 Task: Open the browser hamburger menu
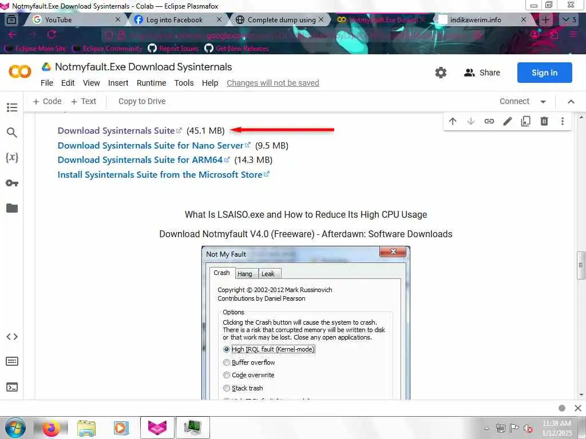click(x=573, y=35)
